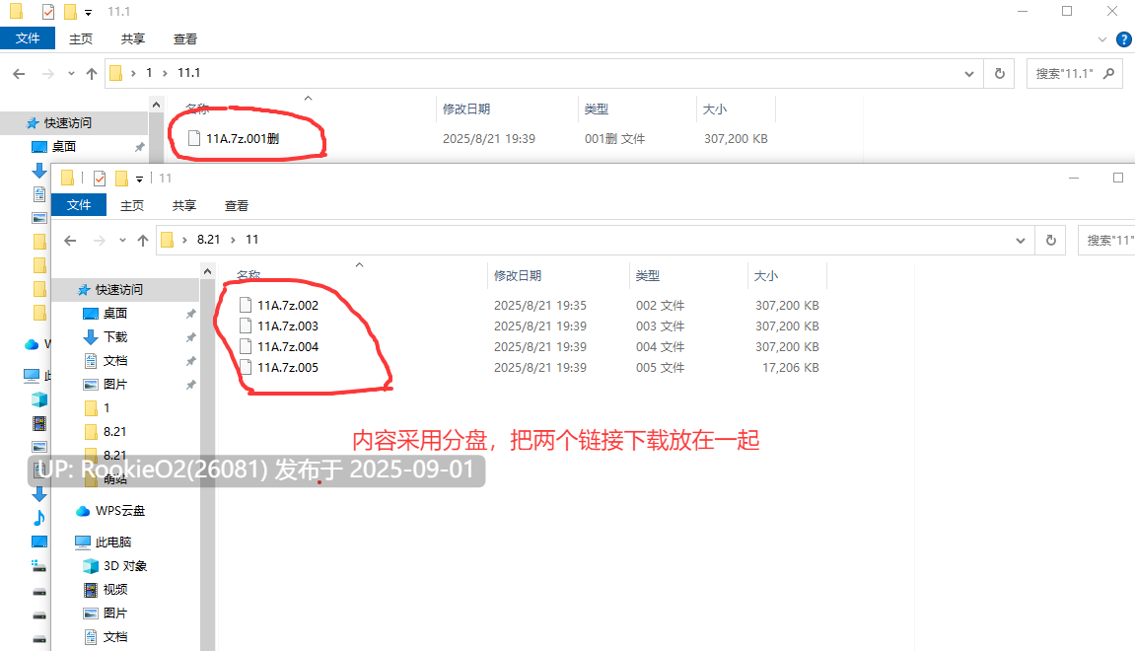Unpin 桌面 using its pin icon
1135x651 pixels.
point(191,314)
